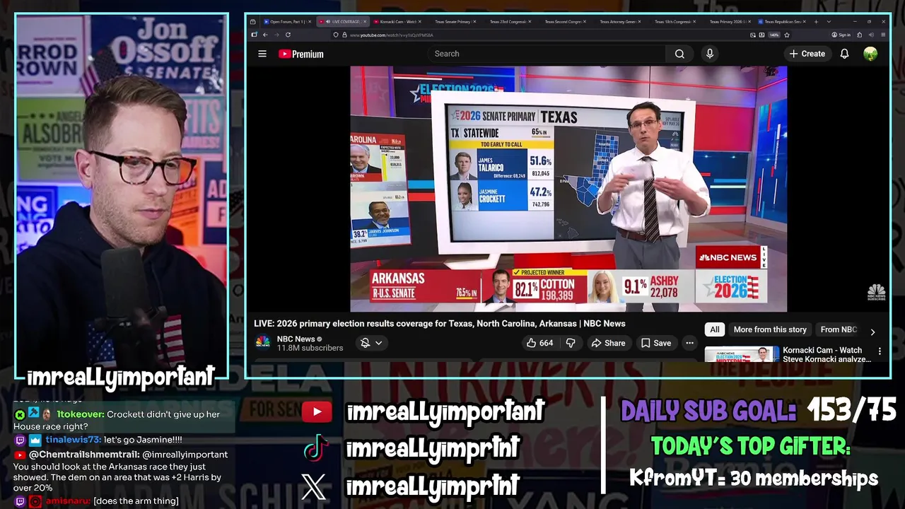This screenshot has width=905, height=509.
Task: Bookmark the page with the star icon
Action: point(787,35)
